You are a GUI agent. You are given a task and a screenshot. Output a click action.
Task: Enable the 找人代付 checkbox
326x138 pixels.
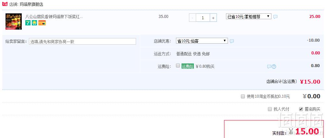click(x=270, y=109)
